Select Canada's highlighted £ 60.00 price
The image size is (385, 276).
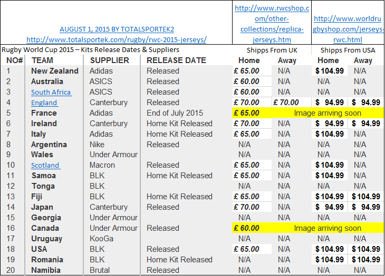246,228
